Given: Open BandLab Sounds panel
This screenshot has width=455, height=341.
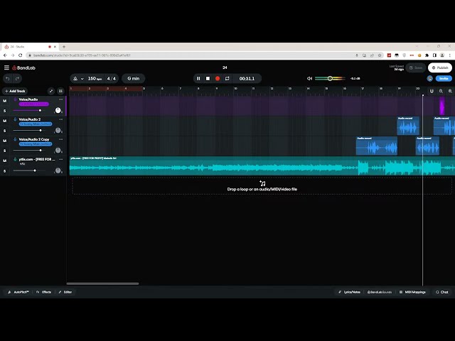Looking at the screenshot, I should coord(380,292).
